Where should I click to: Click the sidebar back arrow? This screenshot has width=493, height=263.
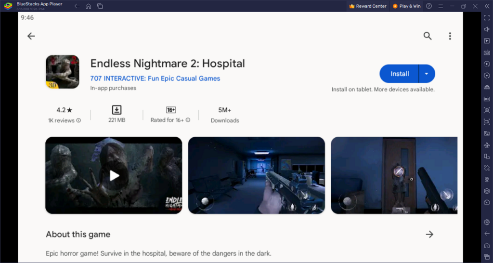pos(487,234)
